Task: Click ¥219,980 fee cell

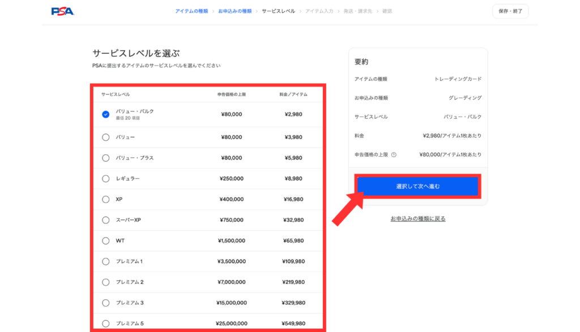Action: 293,282
